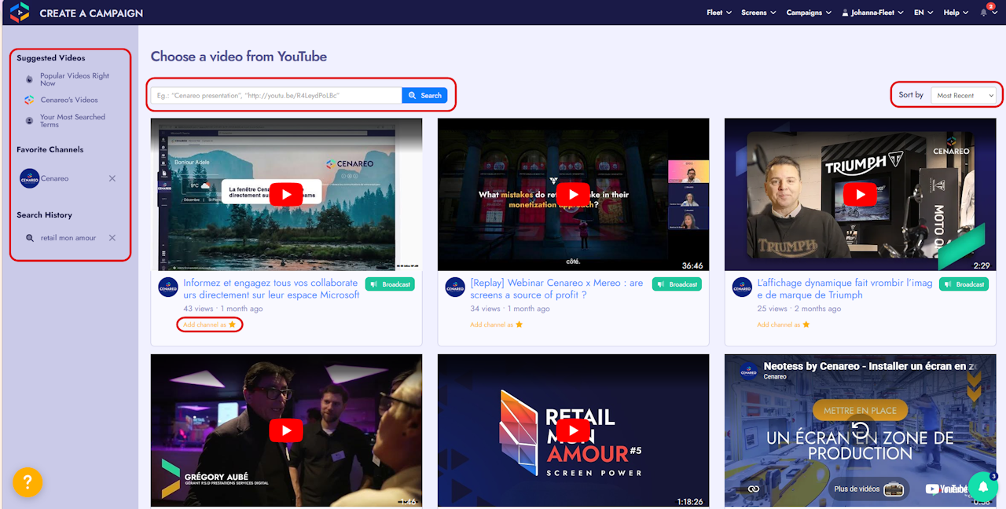Open 'Informez et engagez tous vos collaborateurs' title
The height and width of the screenshot is (509, 1006).
[271, 289]
